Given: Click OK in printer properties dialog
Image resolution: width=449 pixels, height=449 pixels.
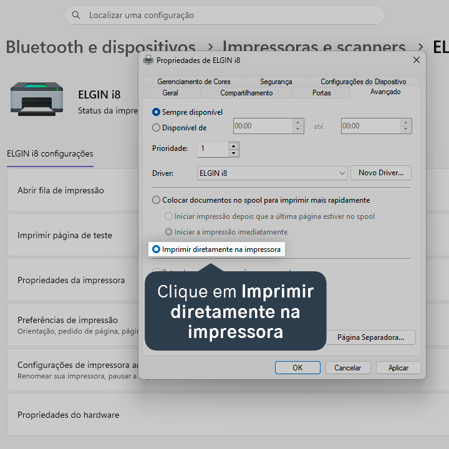Looking at the screenshot, I should coord(297,367).
